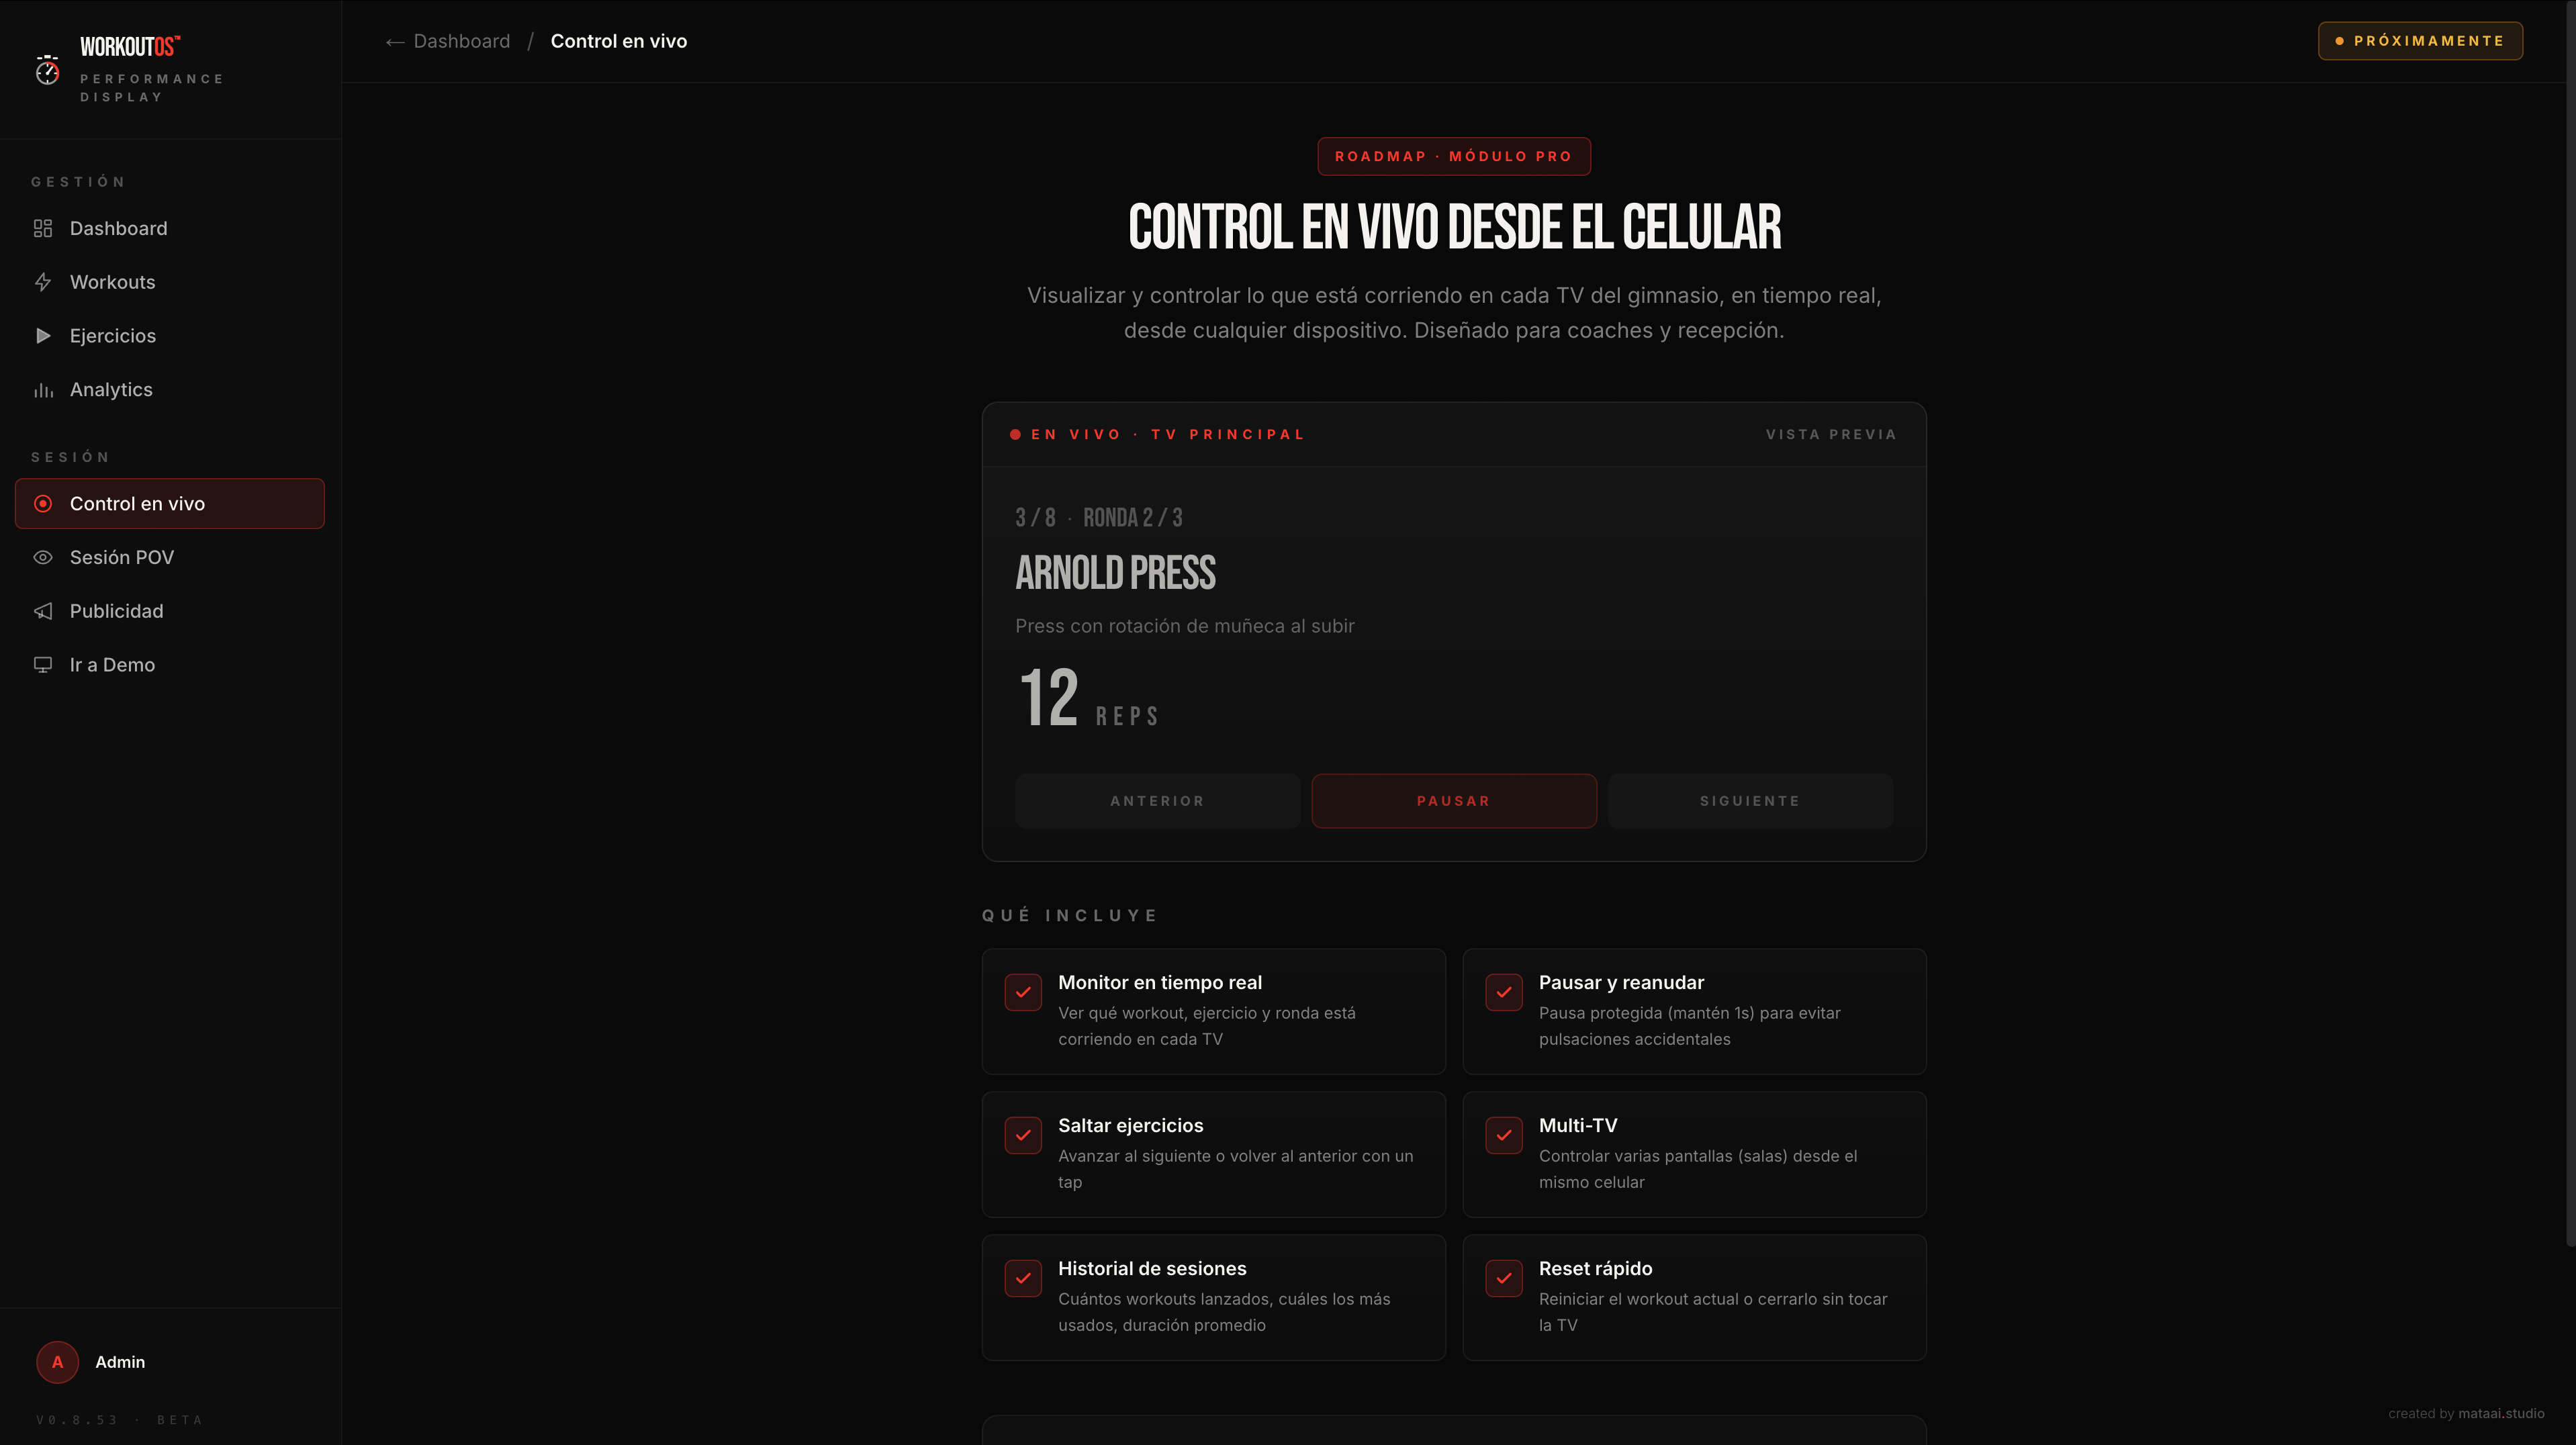This screenshot has width=2576, height=1445.
Task: Click the QUÉ INCLUYE heading
Action: click(x=1069, y=915)
